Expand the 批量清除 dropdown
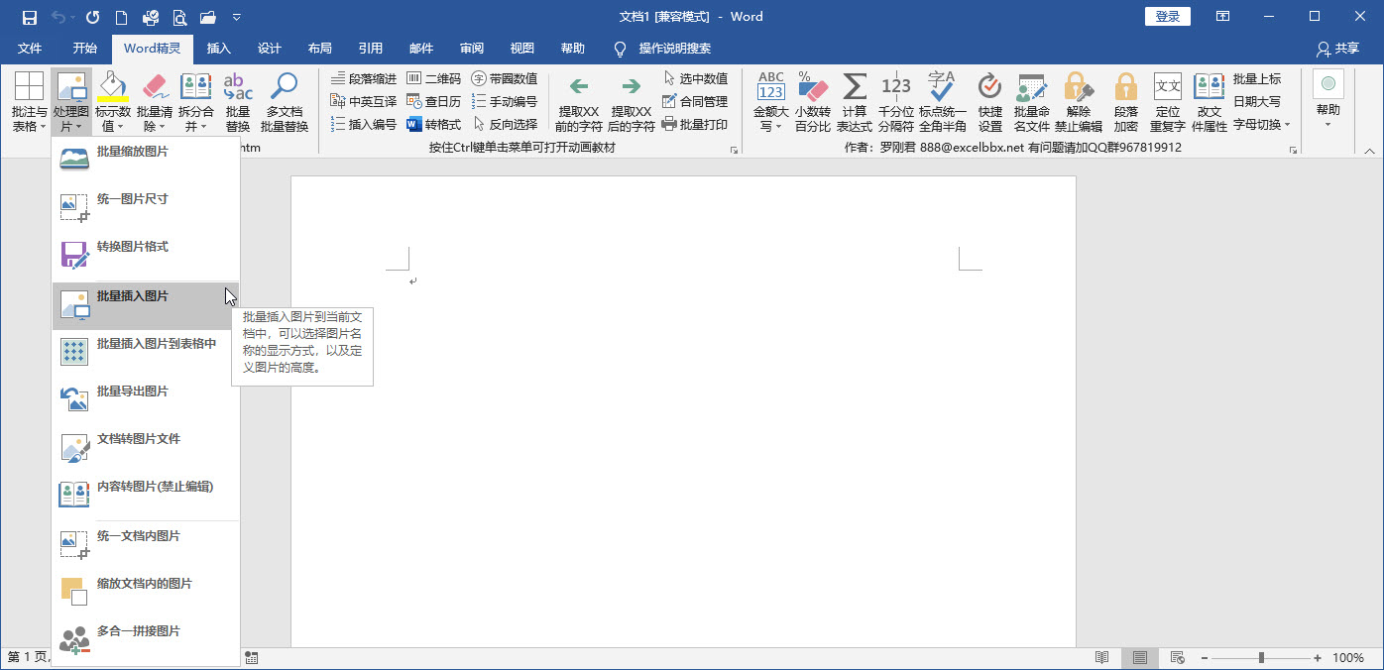 (x=155, y=103)
